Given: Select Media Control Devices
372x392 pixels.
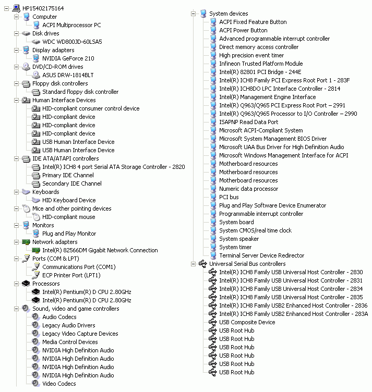Looking at the screenshot, I should [x=70, y=342].
